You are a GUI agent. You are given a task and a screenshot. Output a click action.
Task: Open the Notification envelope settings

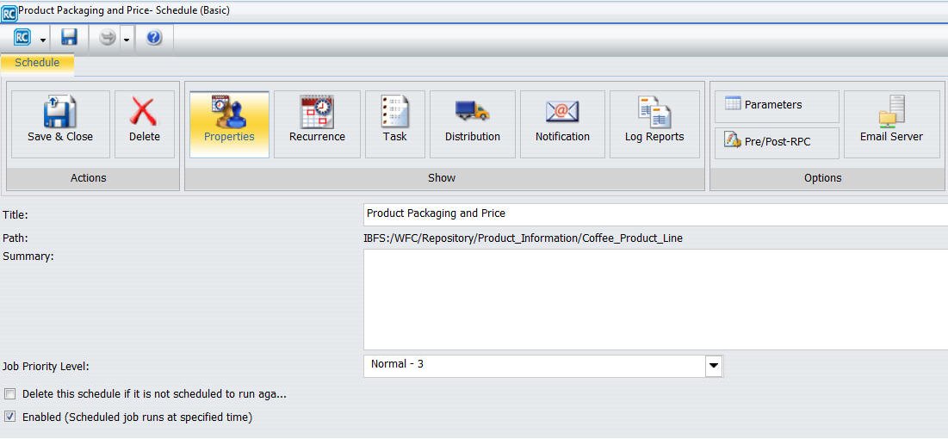[x=562, y=124]
